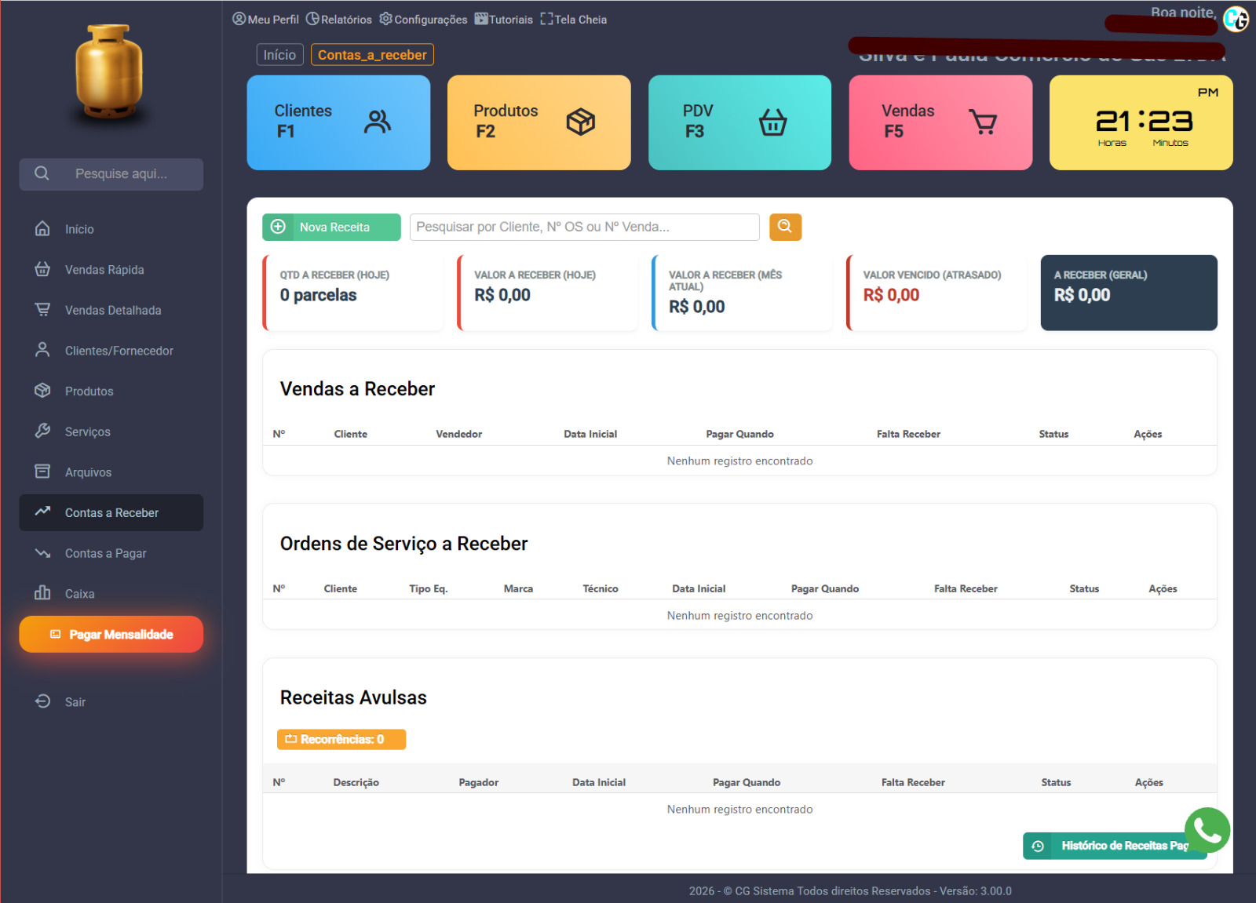
Task: Go to Início in the sidebar
Action: click(111, 229)
